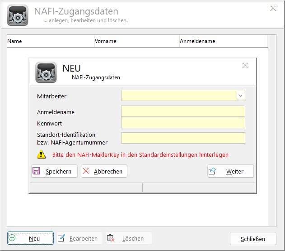Close the main NAFI-Zugangsdaten window
This screenshot has width=285, height=251.
(x=273, y=8)
